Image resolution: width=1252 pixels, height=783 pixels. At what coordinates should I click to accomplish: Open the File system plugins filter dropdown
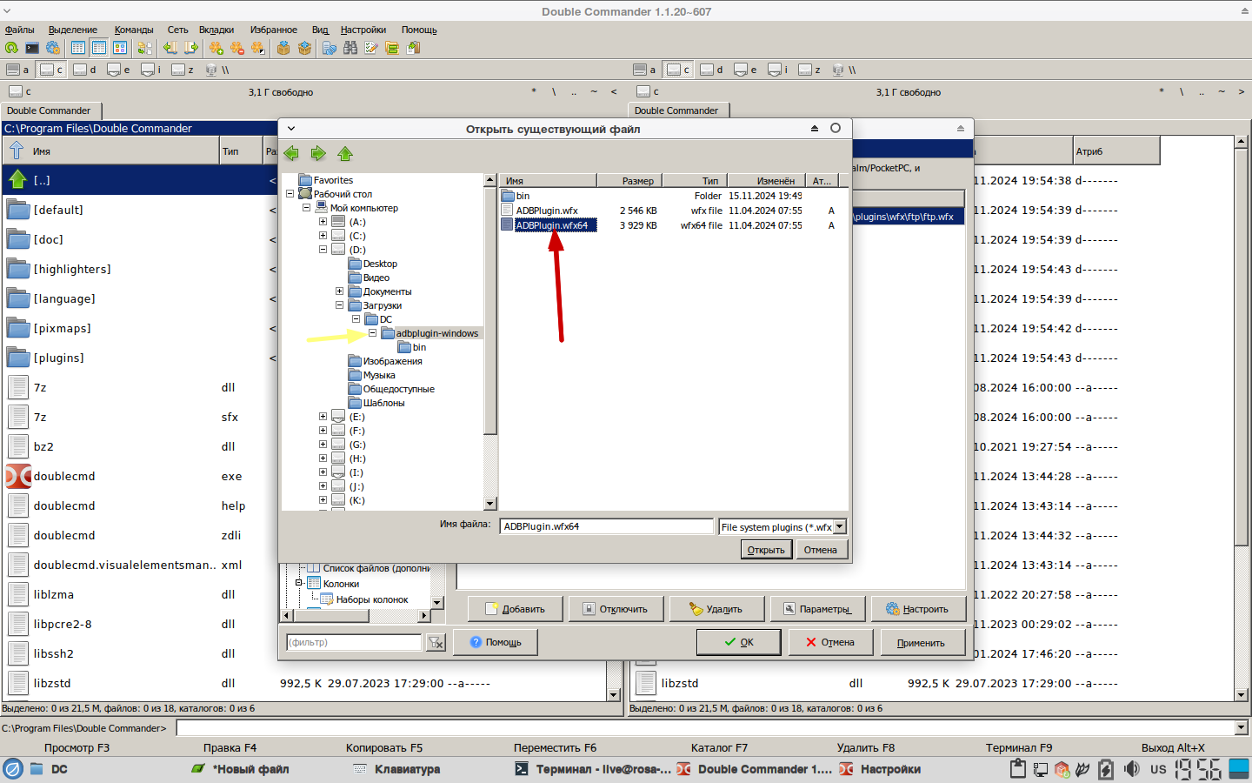[840, 526]
